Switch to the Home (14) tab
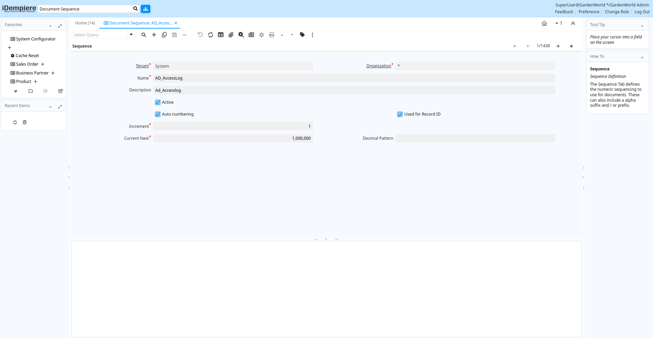 point(85,23)
